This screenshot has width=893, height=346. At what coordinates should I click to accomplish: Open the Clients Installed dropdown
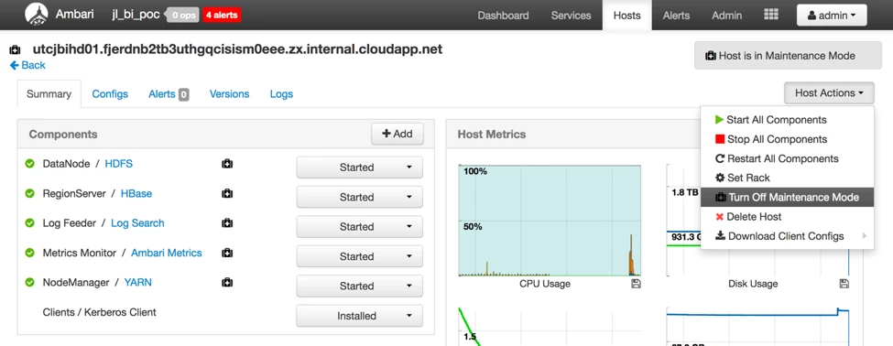pos(359,316)
